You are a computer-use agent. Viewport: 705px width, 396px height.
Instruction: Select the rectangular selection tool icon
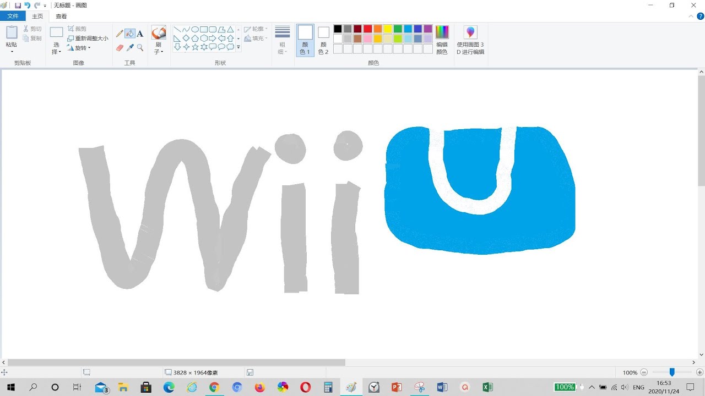tap(56, 32)
